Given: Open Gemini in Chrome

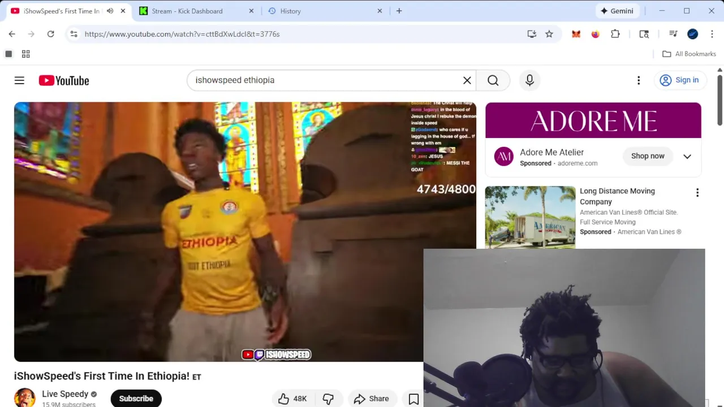Looking at the screenshot, I should pos(617,11).
